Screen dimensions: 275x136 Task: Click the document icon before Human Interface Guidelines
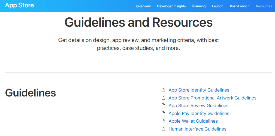point(163,129)
